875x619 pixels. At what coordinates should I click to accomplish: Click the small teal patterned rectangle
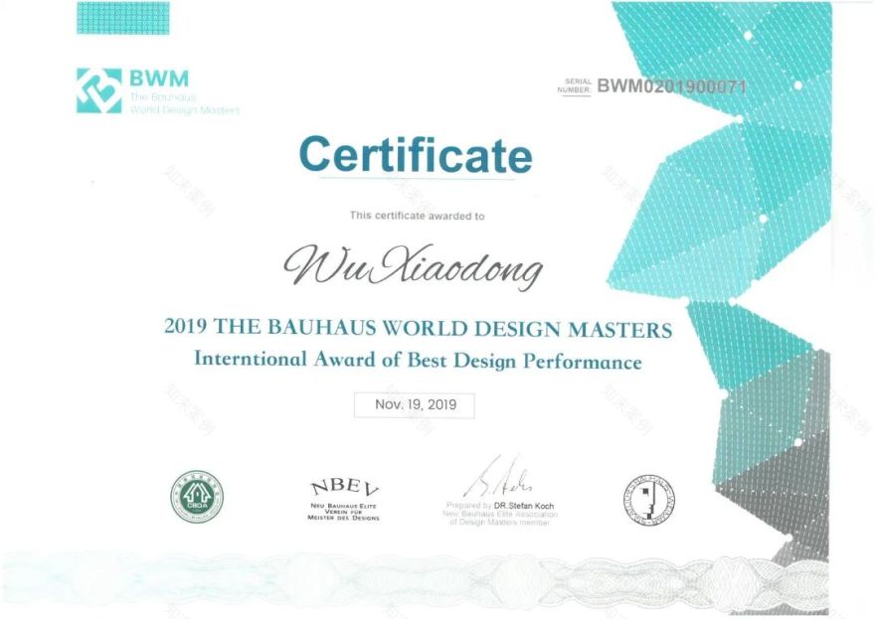point(122,18)
